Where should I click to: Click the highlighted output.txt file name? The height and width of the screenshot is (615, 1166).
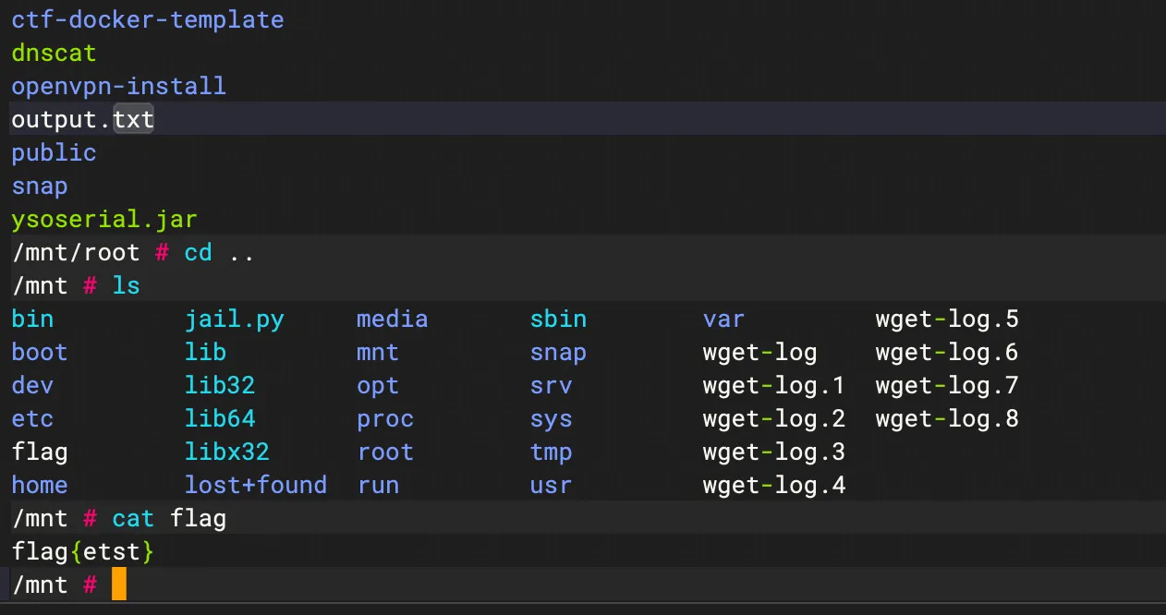click(x=82, y=119)
